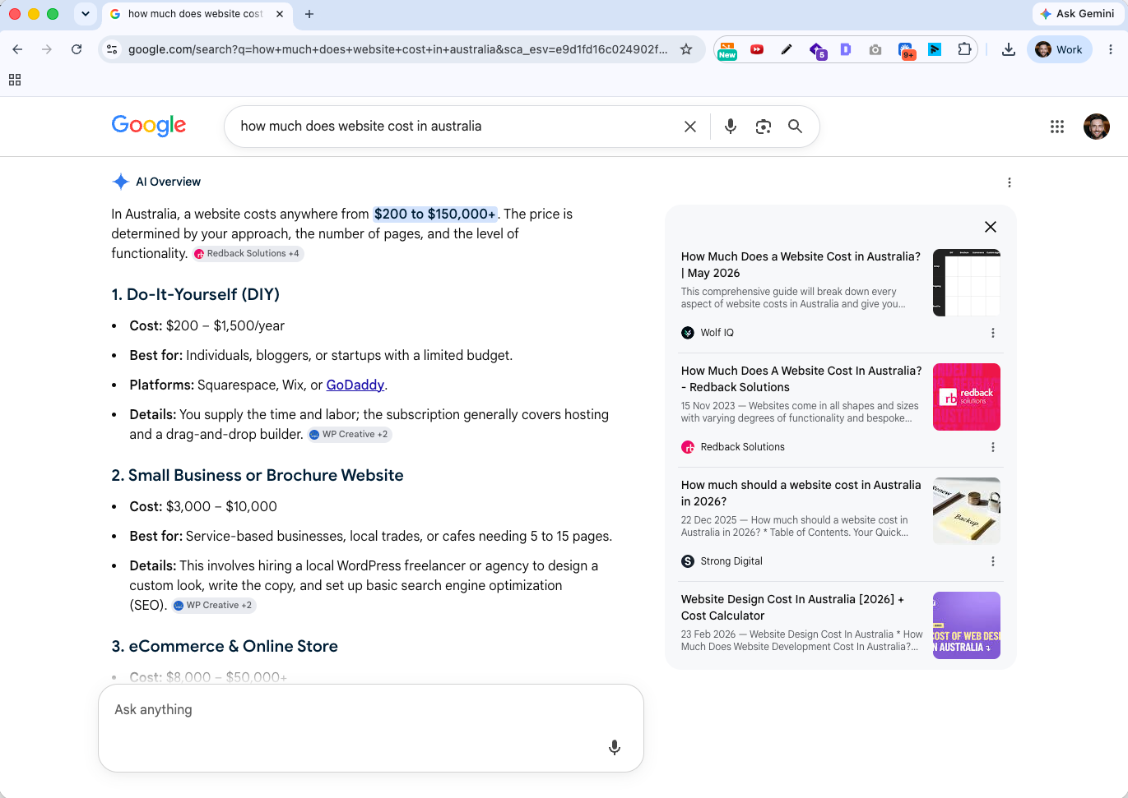Search by image with the Lens icon
The height and width of the screenshot is (798, 1128).
coord(764,127)
